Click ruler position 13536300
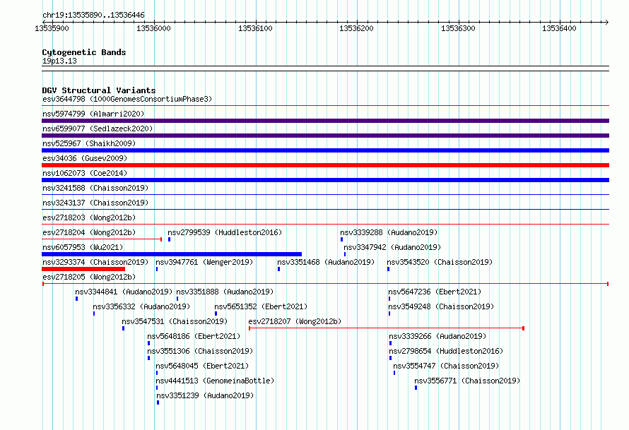This screenshot has width=629, height=430. point(458,28)
